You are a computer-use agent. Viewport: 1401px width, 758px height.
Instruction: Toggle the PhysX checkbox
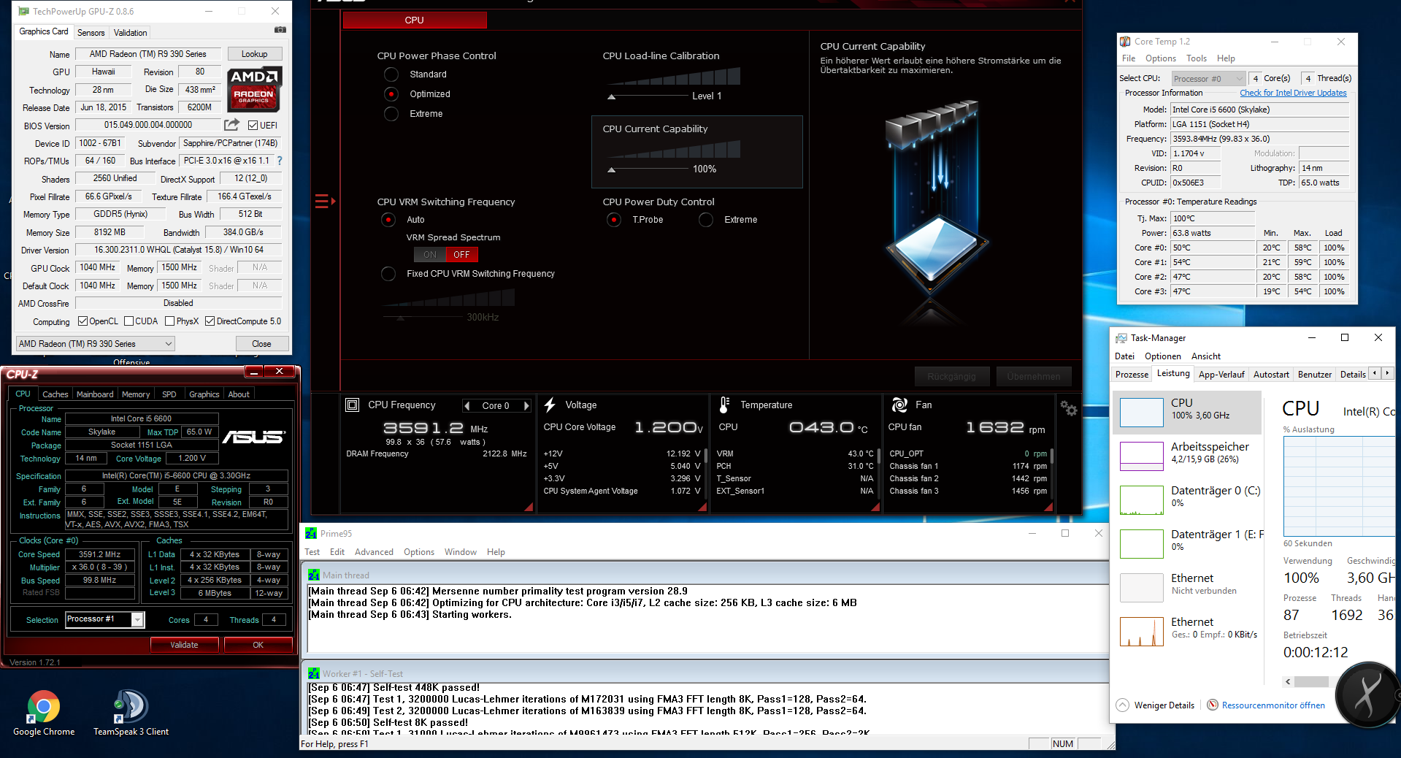point(169,321)
